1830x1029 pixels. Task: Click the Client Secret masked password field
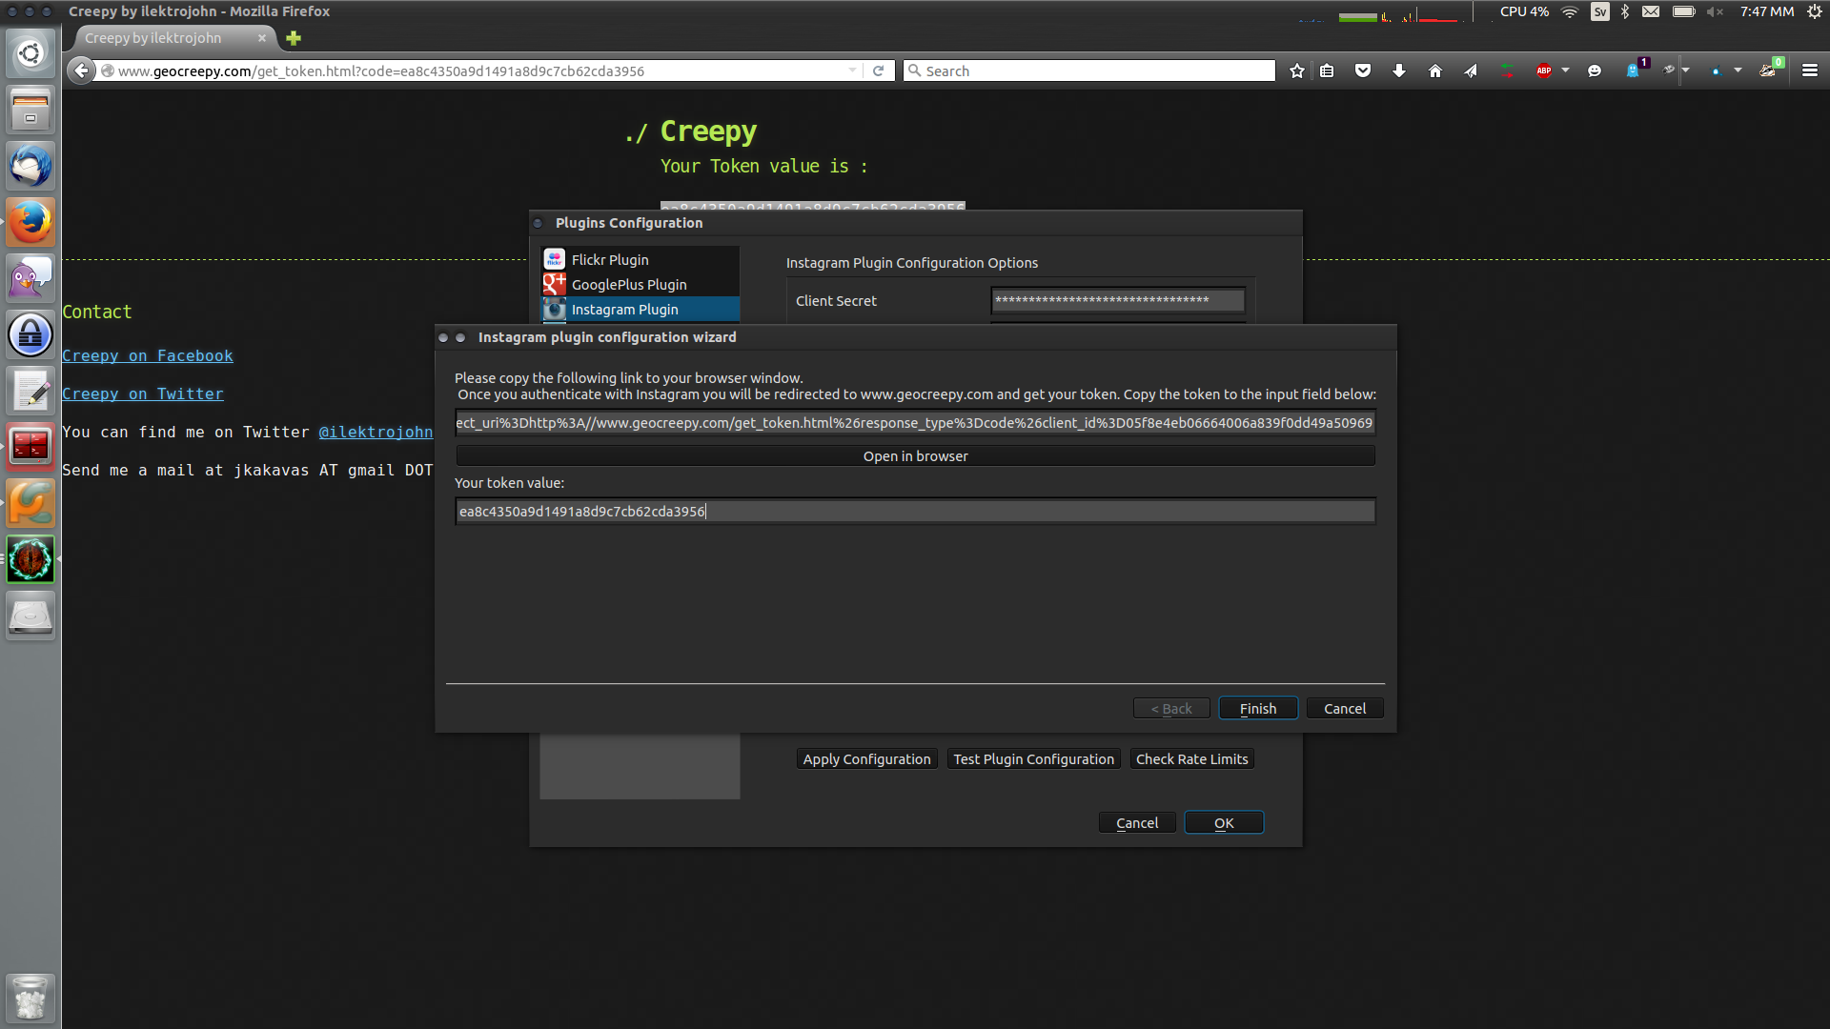click(x=1117, y=299)
